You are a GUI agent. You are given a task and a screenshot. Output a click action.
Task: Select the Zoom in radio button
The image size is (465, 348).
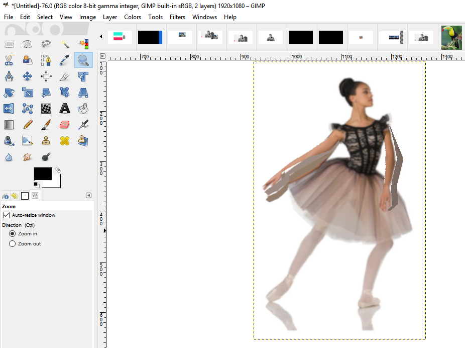click(x=13, y=234)
